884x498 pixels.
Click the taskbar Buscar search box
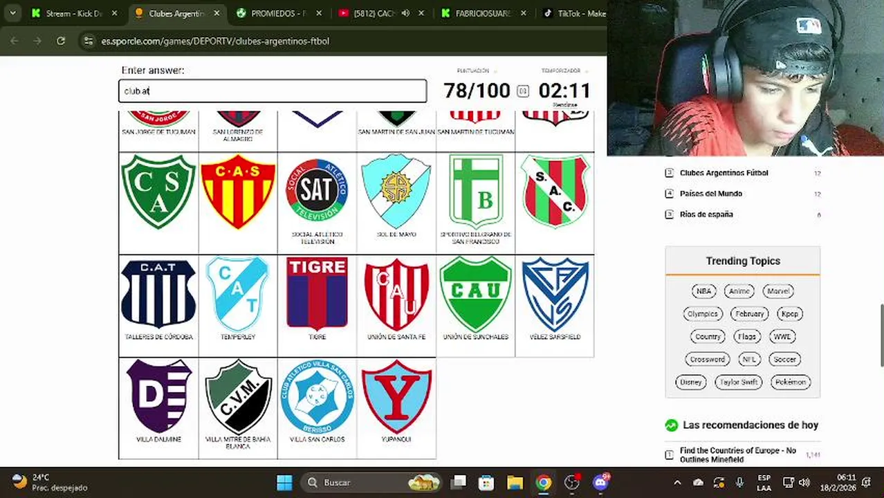pyautogui.click(x=373, y=483)
